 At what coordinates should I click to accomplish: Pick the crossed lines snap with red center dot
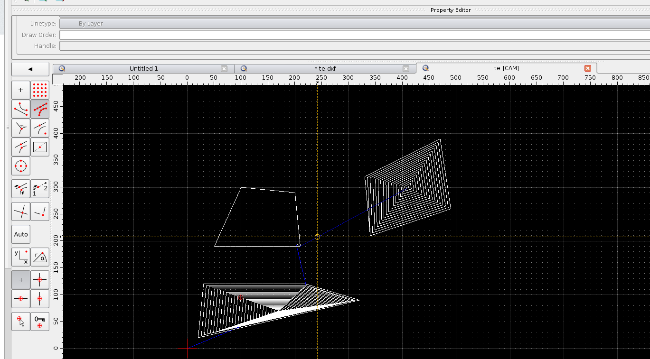[21, 212]
